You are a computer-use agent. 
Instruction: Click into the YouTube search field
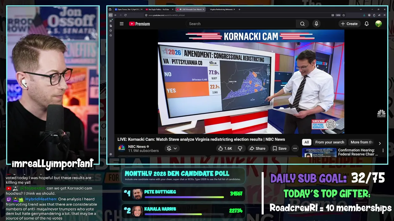(x=241, y=24)
